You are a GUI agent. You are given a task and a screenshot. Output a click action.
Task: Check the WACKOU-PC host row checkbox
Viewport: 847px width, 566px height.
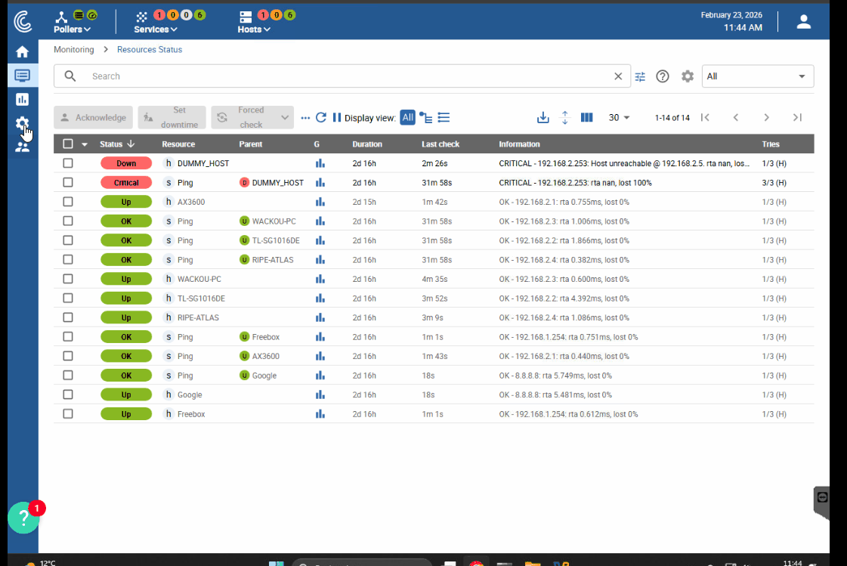click(67, 279)
